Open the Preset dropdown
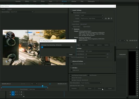 (92, 18)
